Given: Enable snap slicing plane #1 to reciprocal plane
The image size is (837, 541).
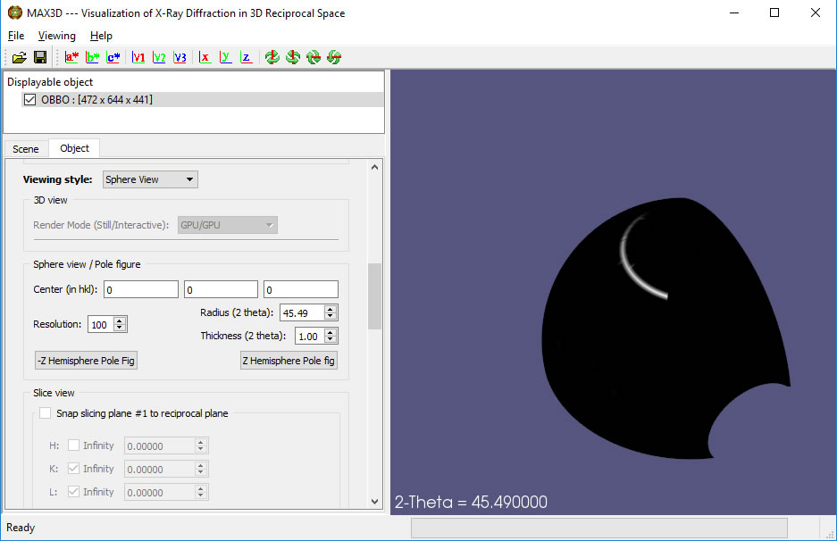Looking at the screenshot, I should pos(46,413).
